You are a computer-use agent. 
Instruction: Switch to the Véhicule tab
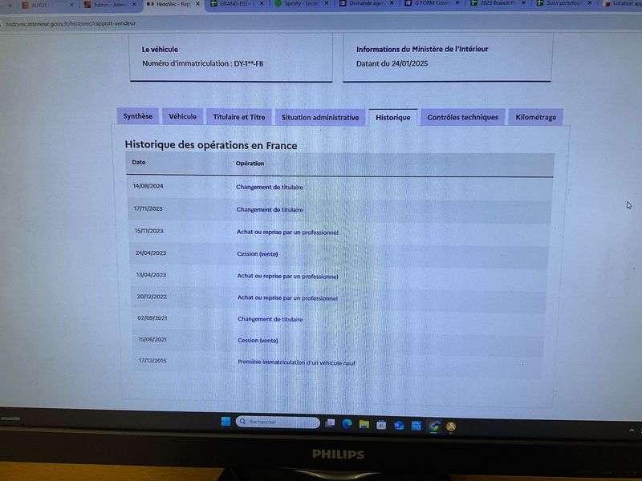(182, 116)
